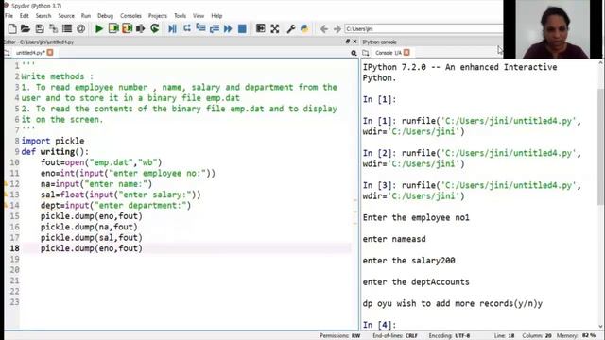The width and height of the screenshot is (605, 340).
Task: Click the warning marker on line 14
Action: tap(6, 206)
